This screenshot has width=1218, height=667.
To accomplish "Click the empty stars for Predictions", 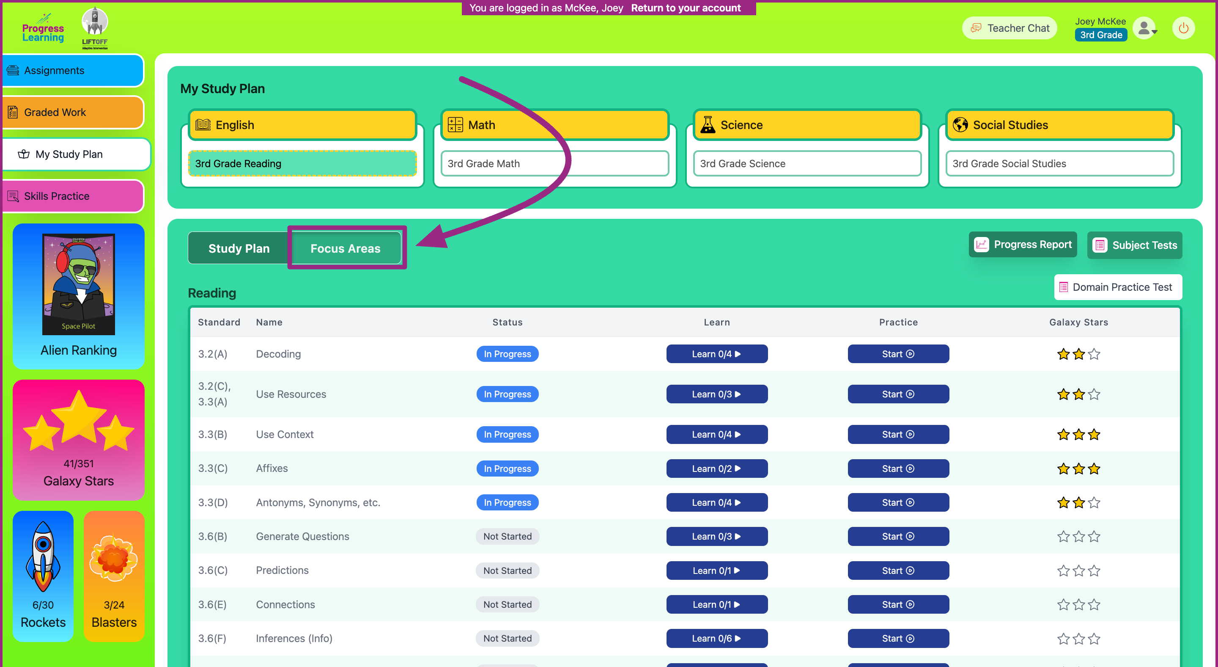I will click(x=1078, y=571).
